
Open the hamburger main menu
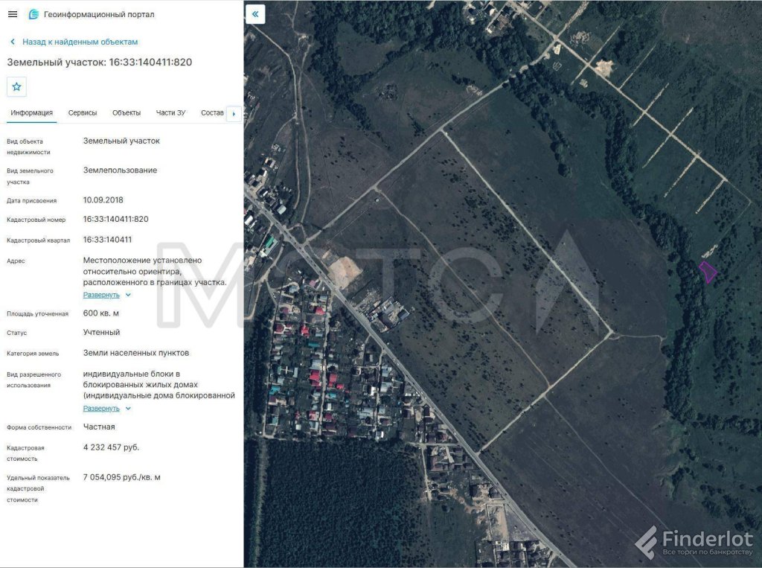[13, 14]
